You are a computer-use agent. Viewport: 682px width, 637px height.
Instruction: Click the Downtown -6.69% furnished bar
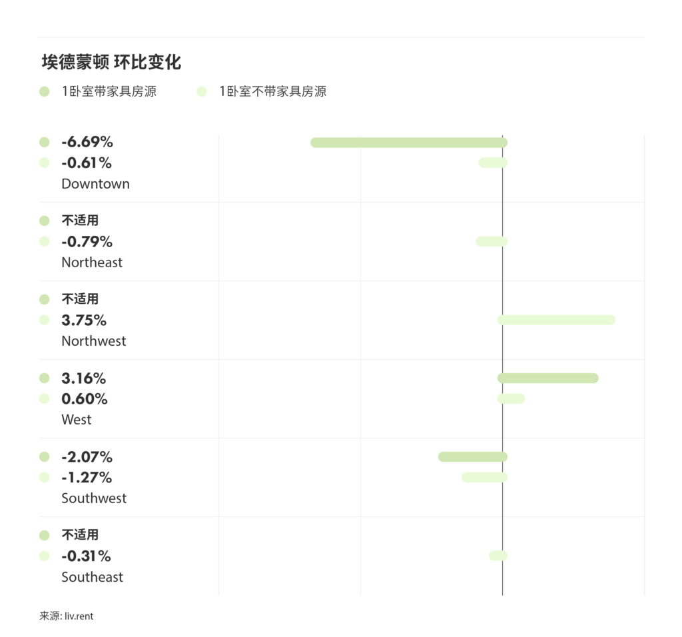tap(409, 143)
